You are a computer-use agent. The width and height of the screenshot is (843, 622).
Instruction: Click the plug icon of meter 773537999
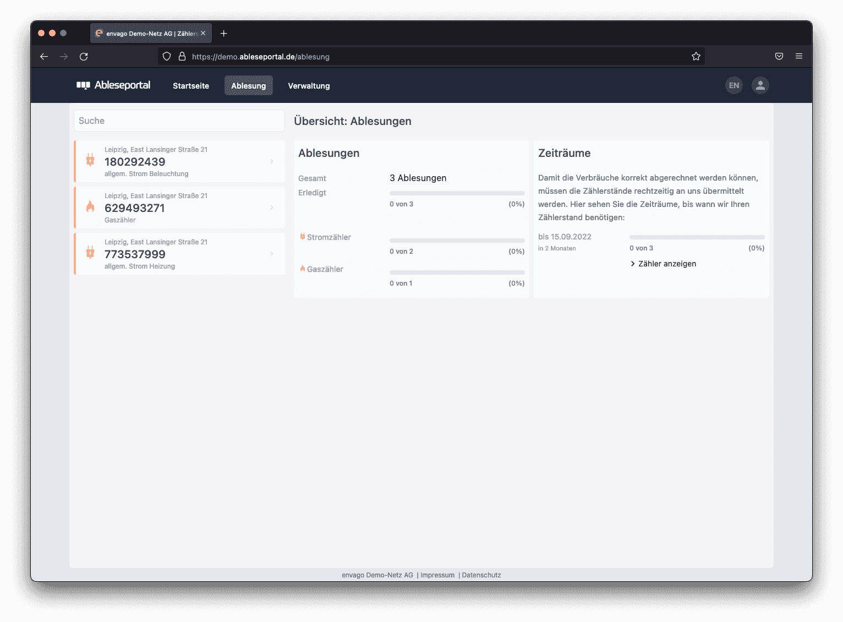90,253
